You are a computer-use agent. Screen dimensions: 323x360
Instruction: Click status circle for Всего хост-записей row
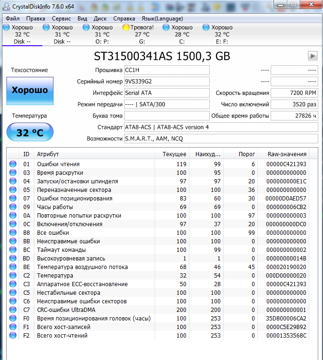[x=13, y=327]
